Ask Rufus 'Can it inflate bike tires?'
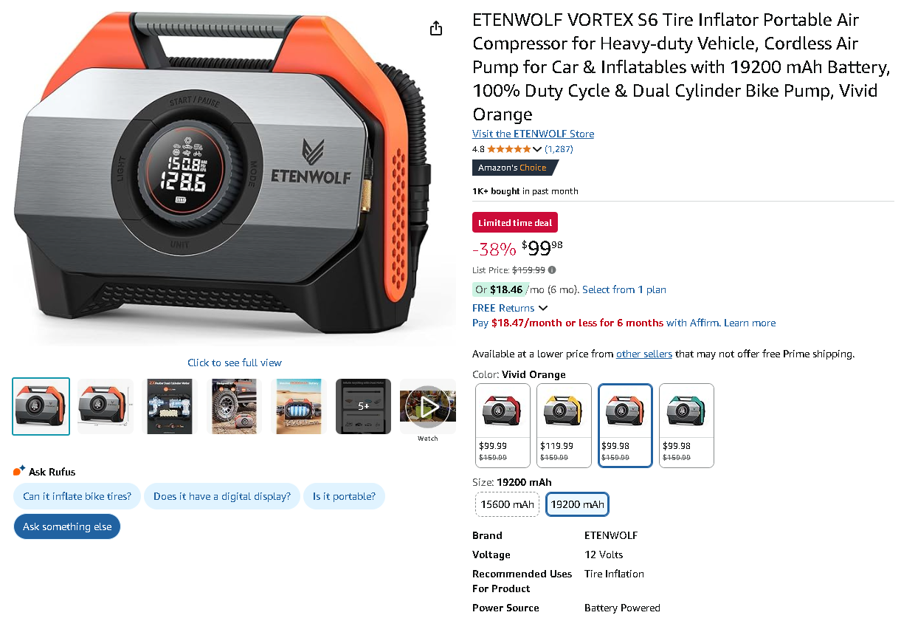The width and height of the screenshot is (901, 618). [x=77, y=496]
